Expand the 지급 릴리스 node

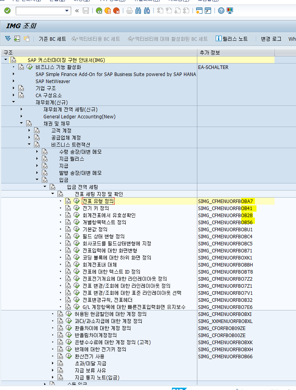[x=37, y=158]
